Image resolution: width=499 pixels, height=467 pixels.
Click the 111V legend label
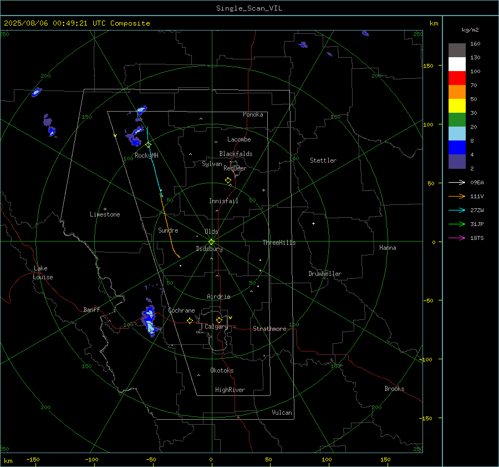[477, 197]
